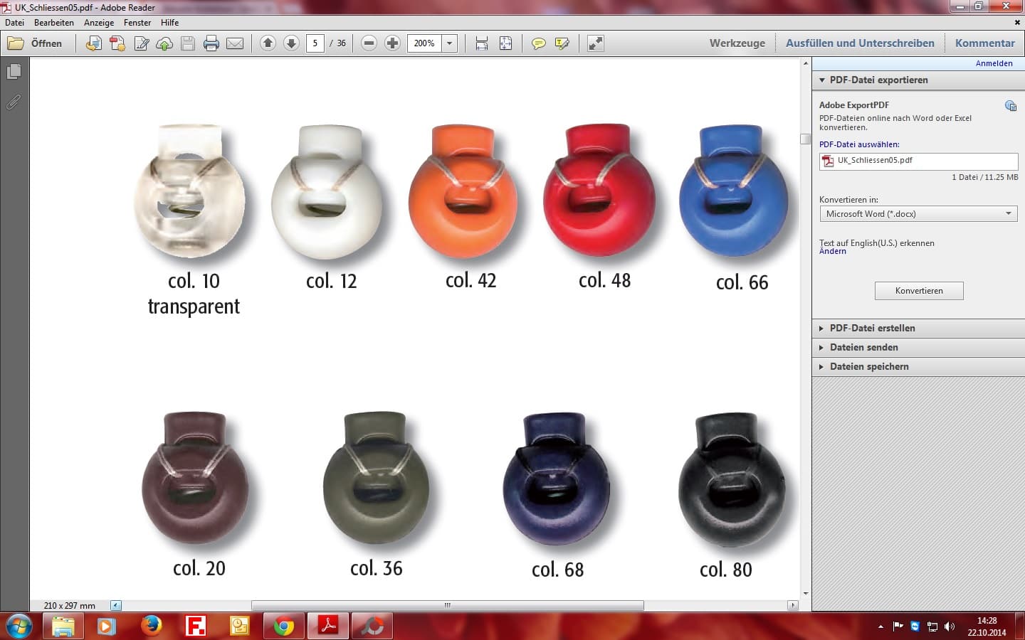Open the page thumbnails sidebar panel
Screen dimensions: 1025x640
tap(14, 72)
